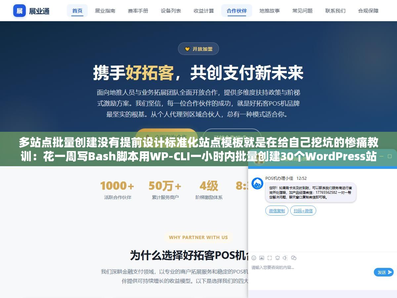
Task: Click the send image icon in the chat
Action: (x=262, y=258)
